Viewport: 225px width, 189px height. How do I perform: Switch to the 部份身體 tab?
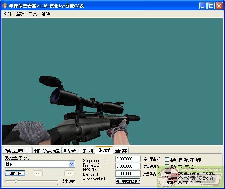pyautogui.click(x=47, y=150)
